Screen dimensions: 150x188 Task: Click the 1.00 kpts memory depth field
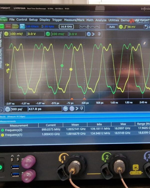[50, 27]
